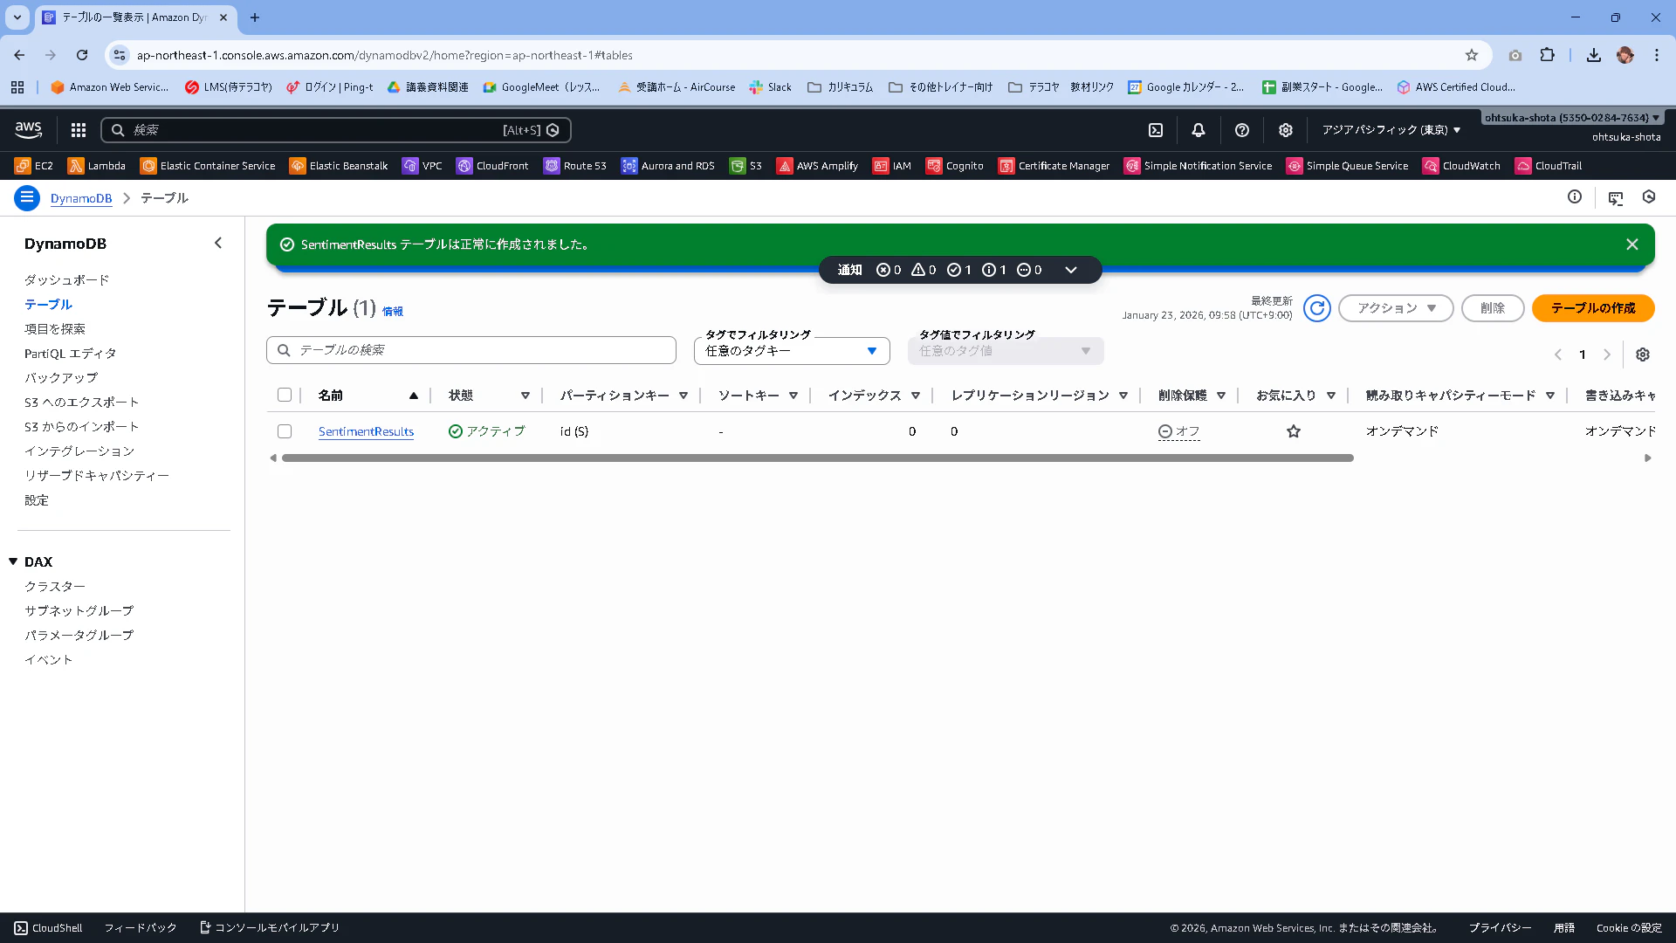Open a new browser tab

tap(255, 17)
